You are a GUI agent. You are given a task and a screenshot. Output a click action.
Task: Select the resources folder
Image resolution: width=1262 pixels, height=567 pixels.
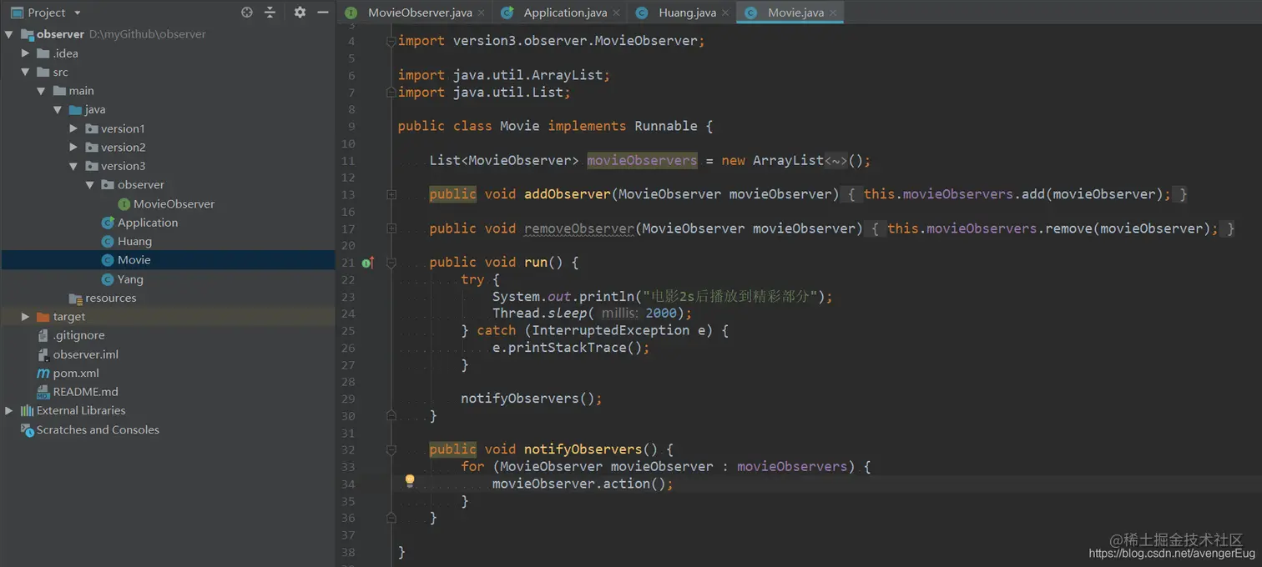click(103, 298)
